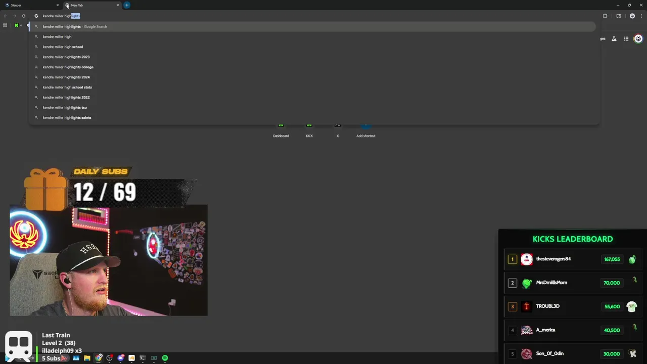The width and height of the screenshot is (647, 364).
Task: Open the Google account avatar
Action: [x=638, y=38]
